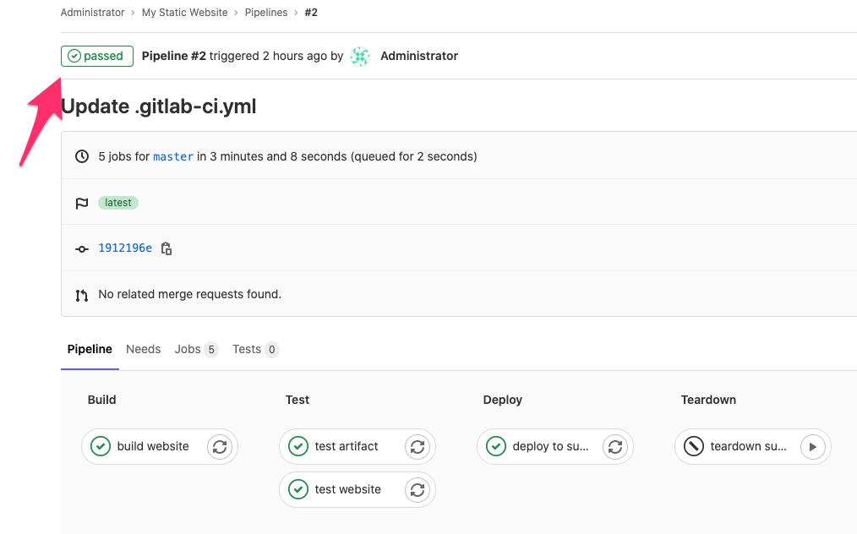Select the Pipeline tab

pyautogui.click(x=90, y=349)
